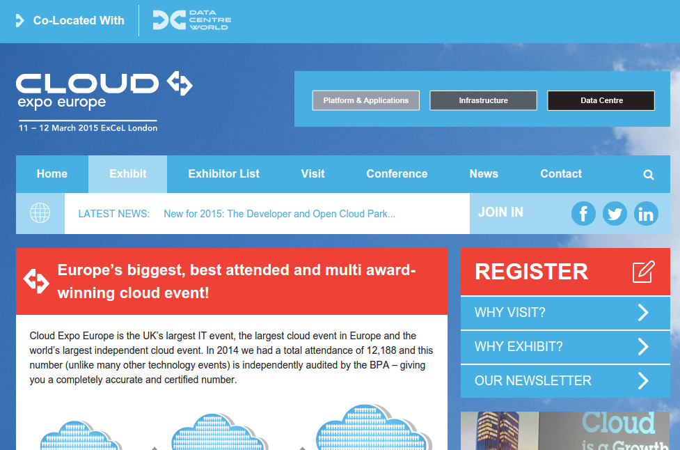Click the pencil edit icon on Register
The width and height of the screenshot is (680, 450).
[643, 272]
